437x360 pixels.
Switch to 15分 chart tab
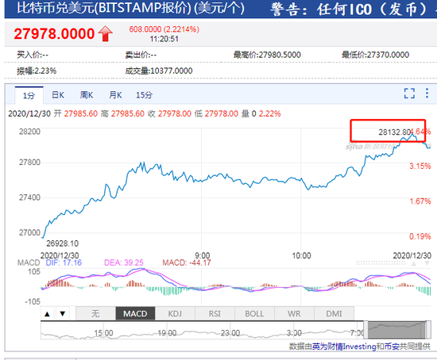tap(144, 95)
